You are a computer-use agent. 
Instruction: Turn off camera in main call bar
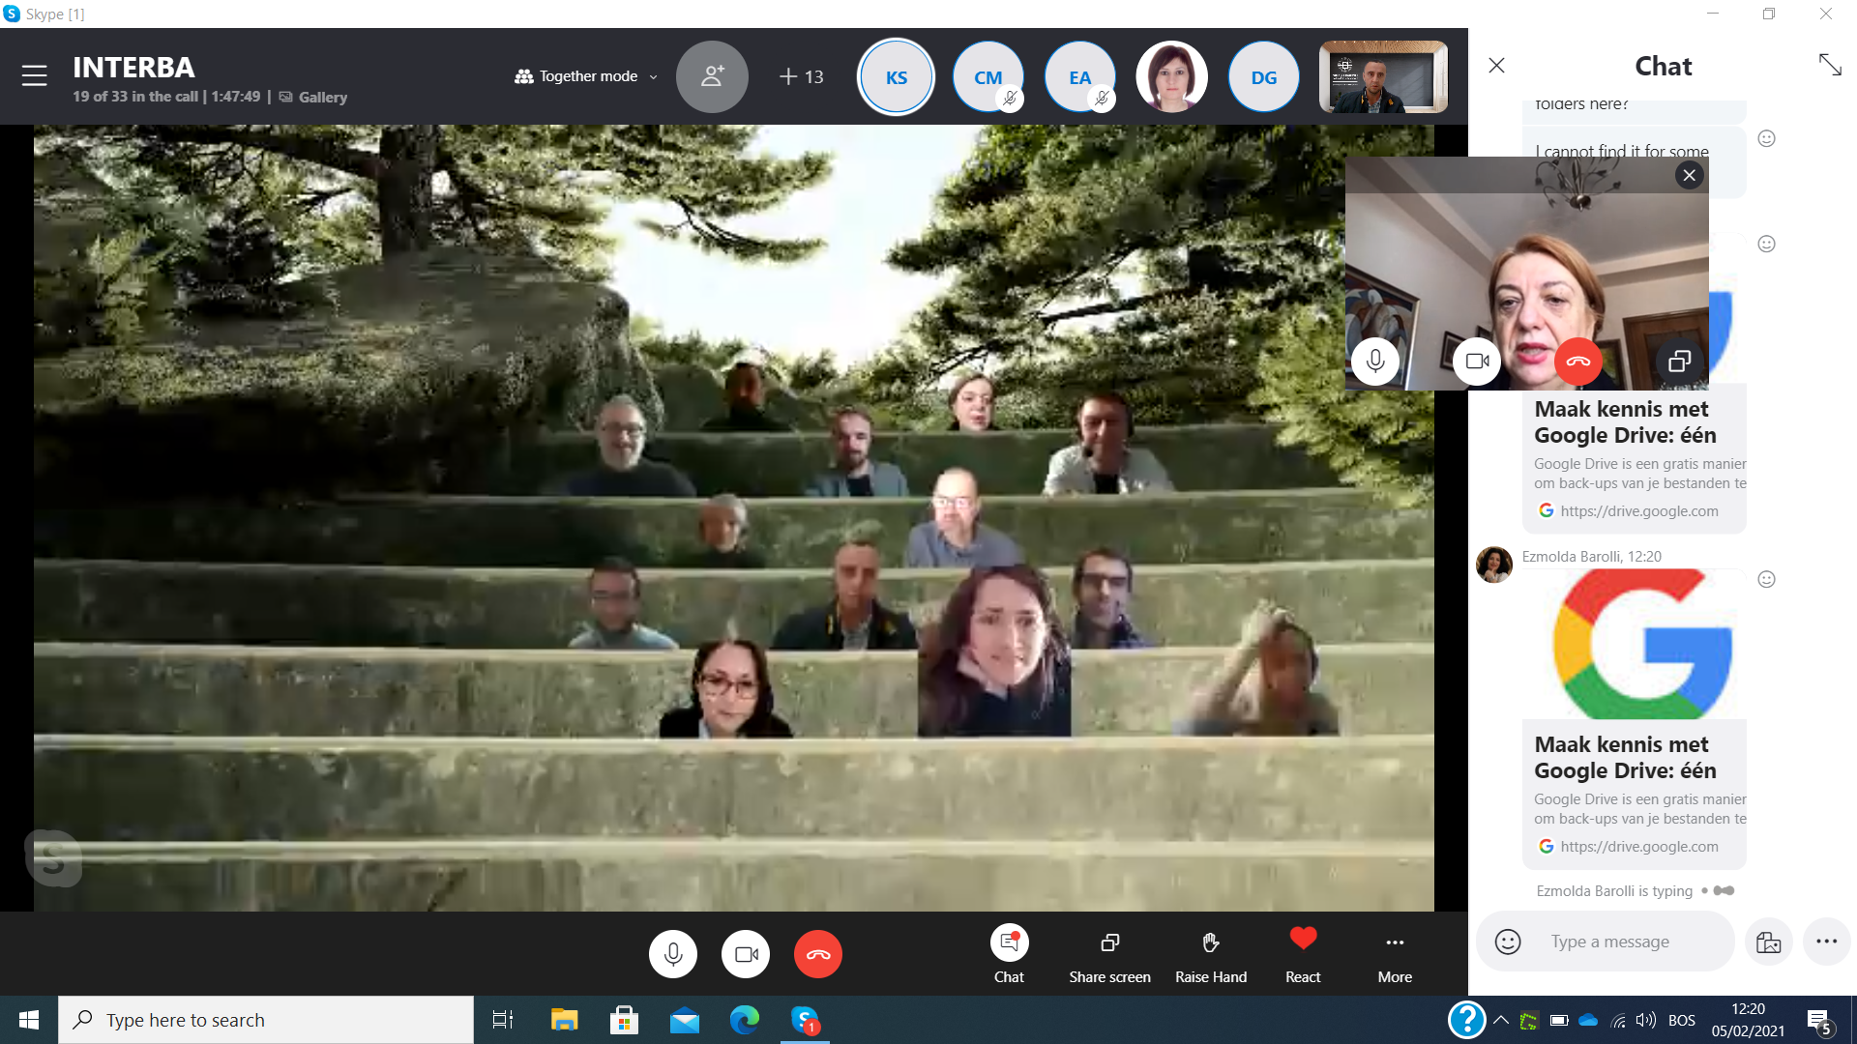(746, 954)
